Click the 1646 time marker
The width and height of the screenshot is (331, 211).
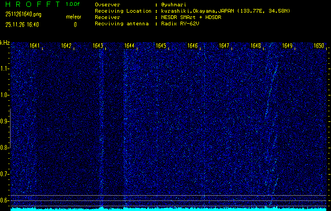tap(193, 46)
